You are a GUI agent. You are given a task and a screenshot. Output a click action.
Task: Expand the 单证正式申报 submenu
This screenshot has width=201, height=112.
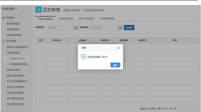14,70
